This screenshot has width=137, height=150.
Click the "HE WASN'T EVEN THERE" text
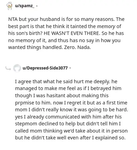pos(72,33)
